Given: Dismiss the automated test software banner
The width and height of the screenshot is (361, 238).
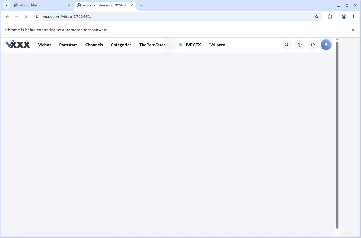Looking at the screenshot, I should point(353,30).
